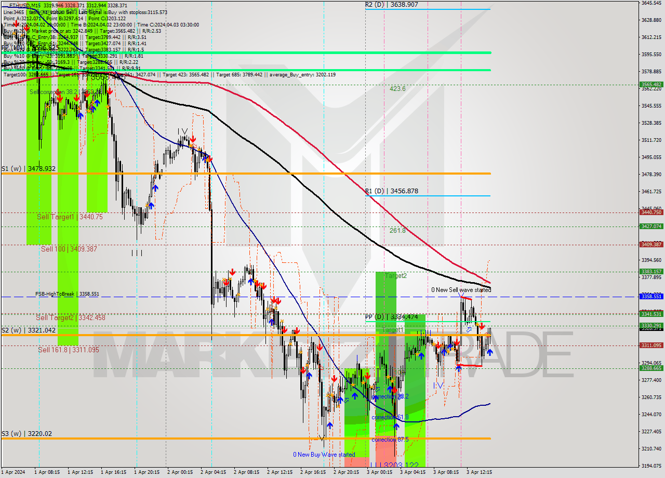This screenshot has height=478, width=665.
Task: Click the green 'Target2' label
Action: point(396,276)
